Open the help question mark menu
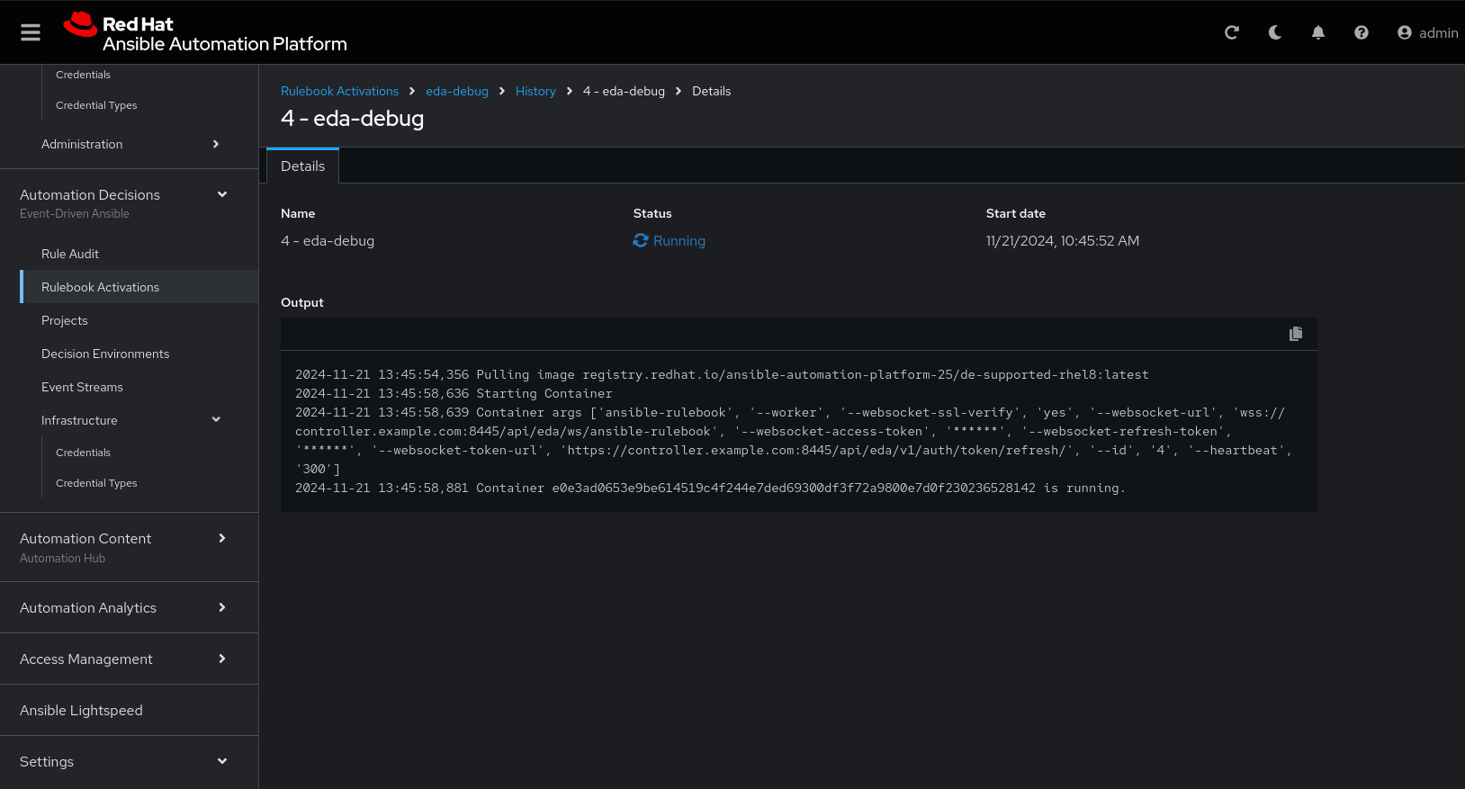 1362,32
